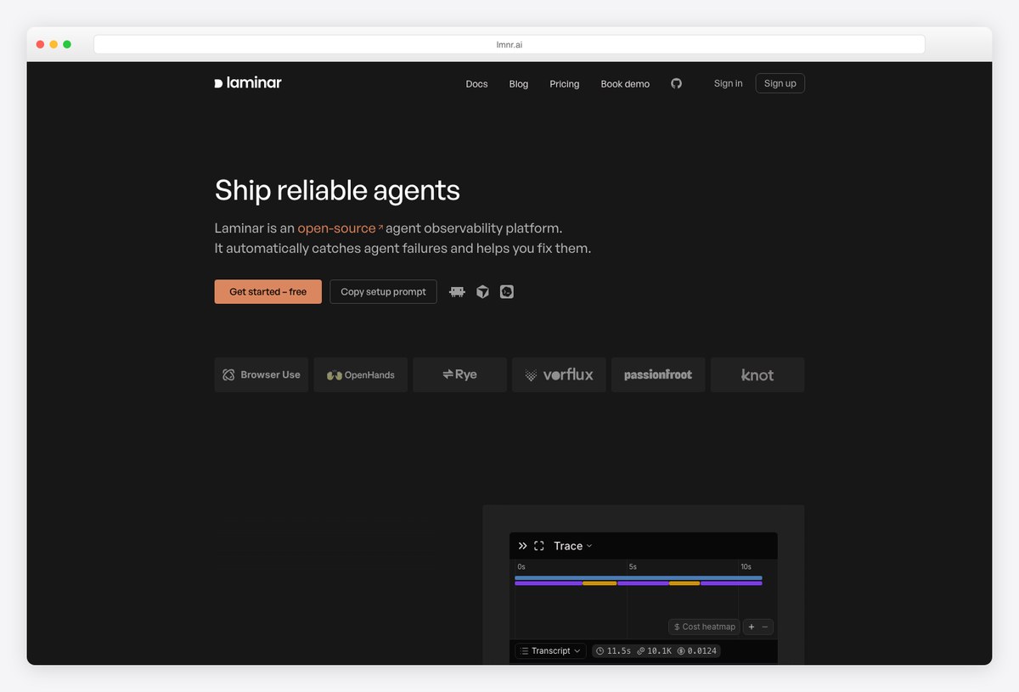This screenshot has width=1019, height=692.
Task: Click the orange span bar after the 5s marker
Action: 684,583
